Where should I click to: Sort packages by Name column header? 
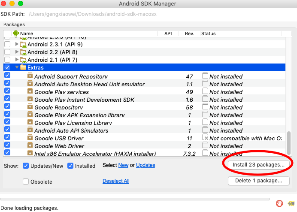tap(84, 33)
